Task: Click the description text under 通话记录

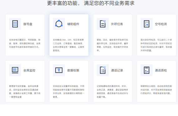Action: [x=112, y=91]
